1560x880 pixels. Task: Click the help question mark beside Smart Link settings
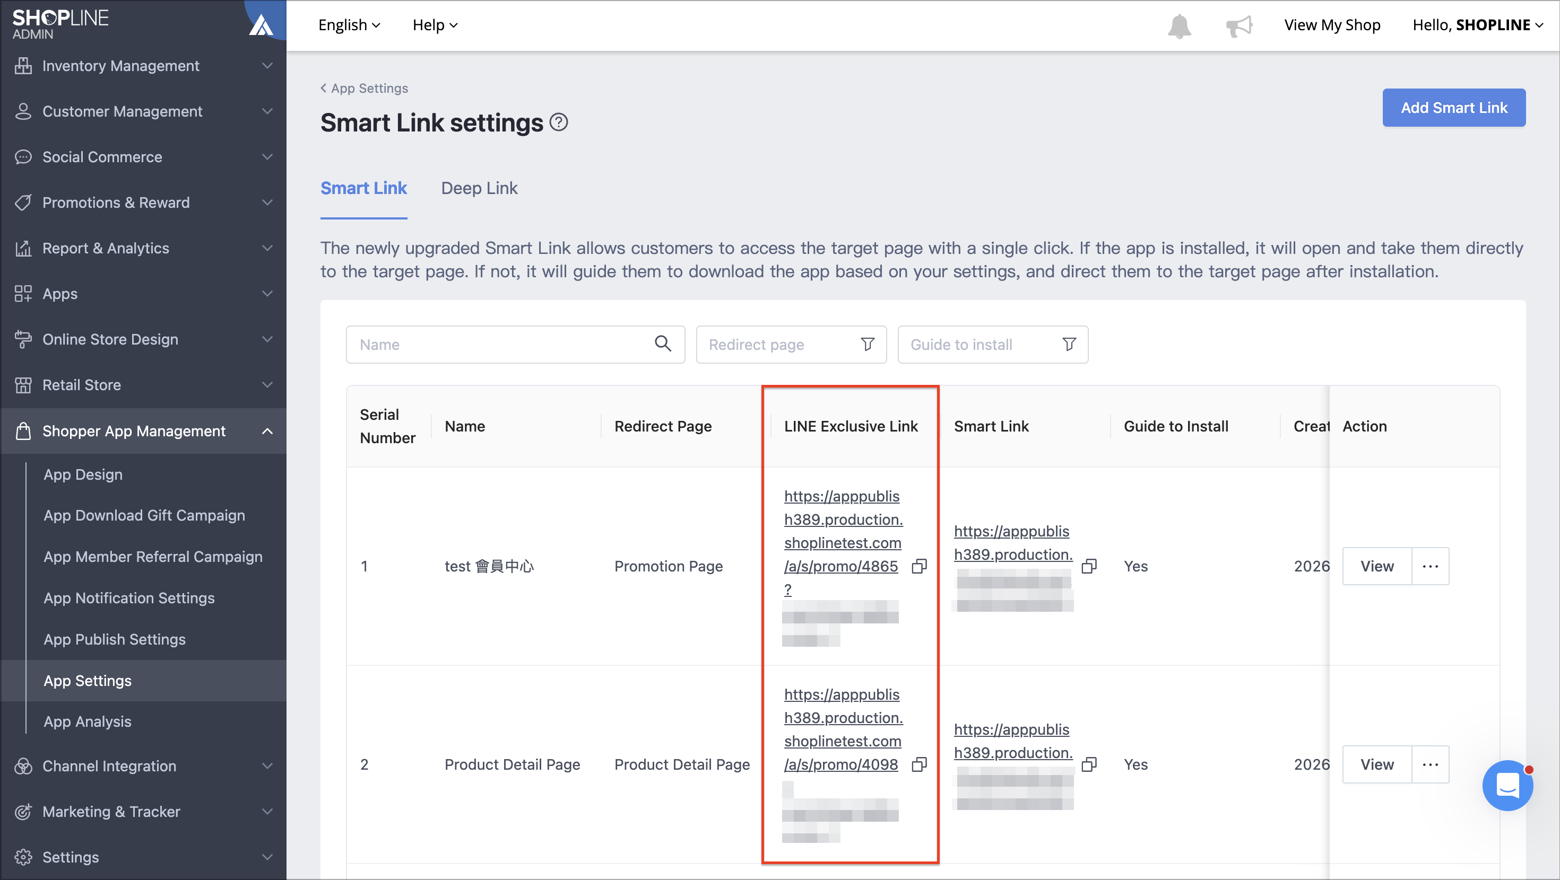(558, 122)
